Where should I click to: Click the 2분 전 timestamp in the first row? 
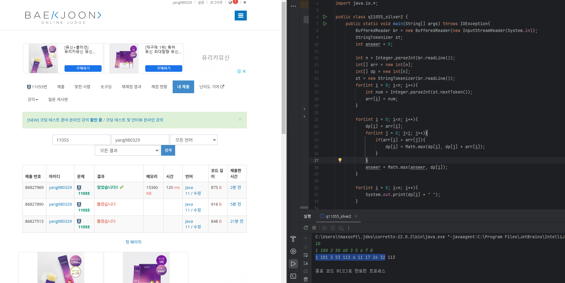pyautogui.click(x=236, y=187)
